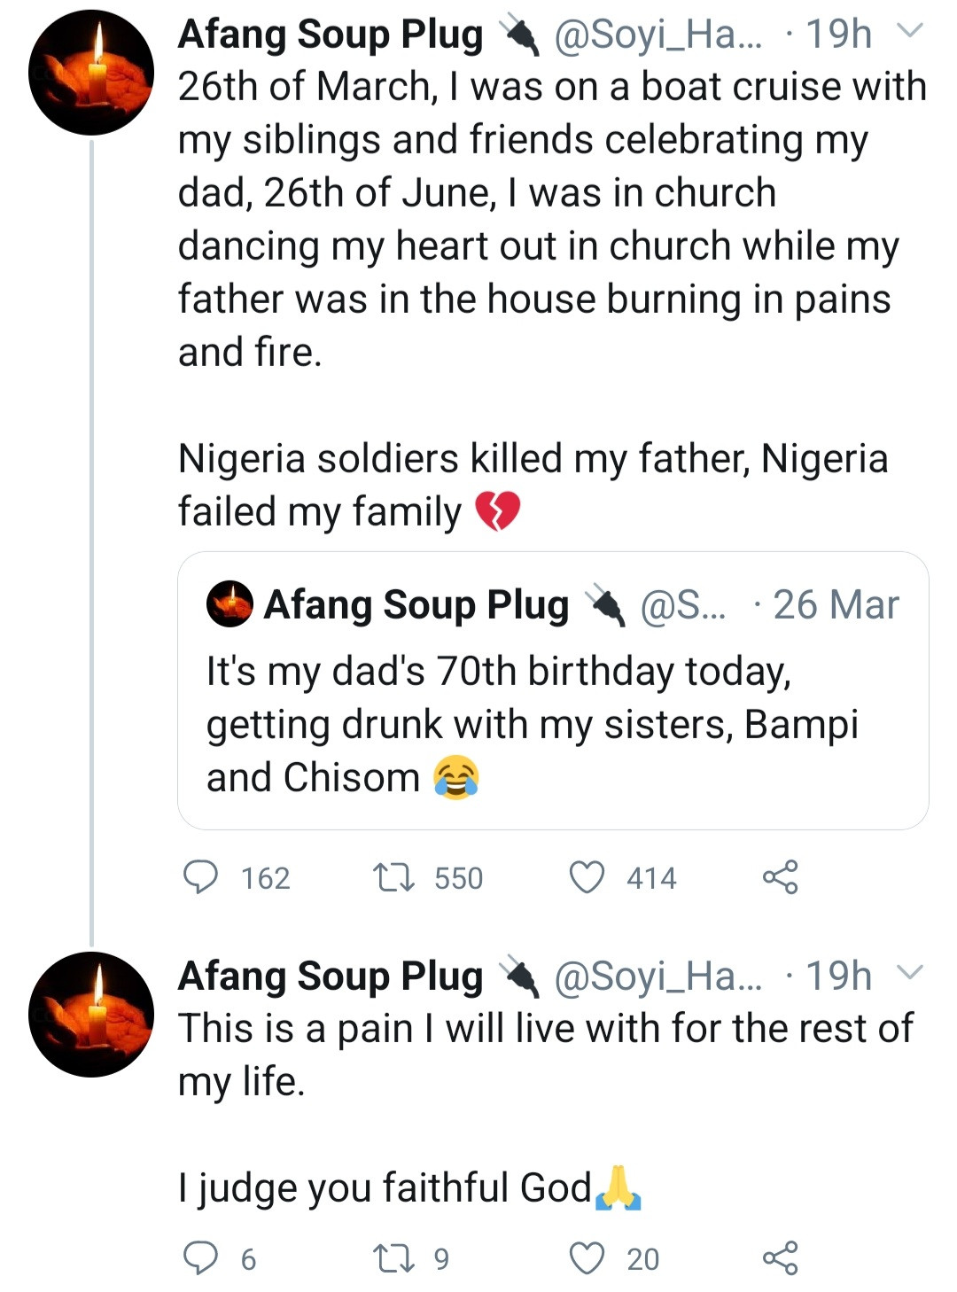957x1292 pixels.
Task: Open the quoted 70th birthday tweet
Action: (x=553, y=723)
